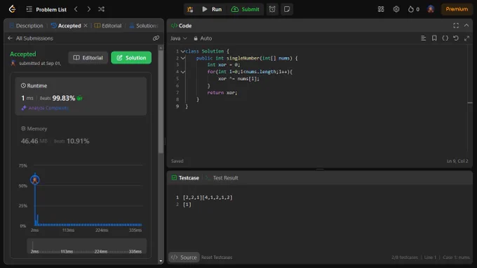Go to next problem arrow
Viewport: 477px width, 268px height.
(88, 9)
